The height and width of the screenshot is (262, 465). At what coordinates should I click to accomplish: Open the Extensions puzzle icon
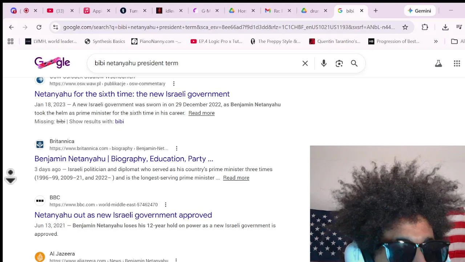click(425, 27)
